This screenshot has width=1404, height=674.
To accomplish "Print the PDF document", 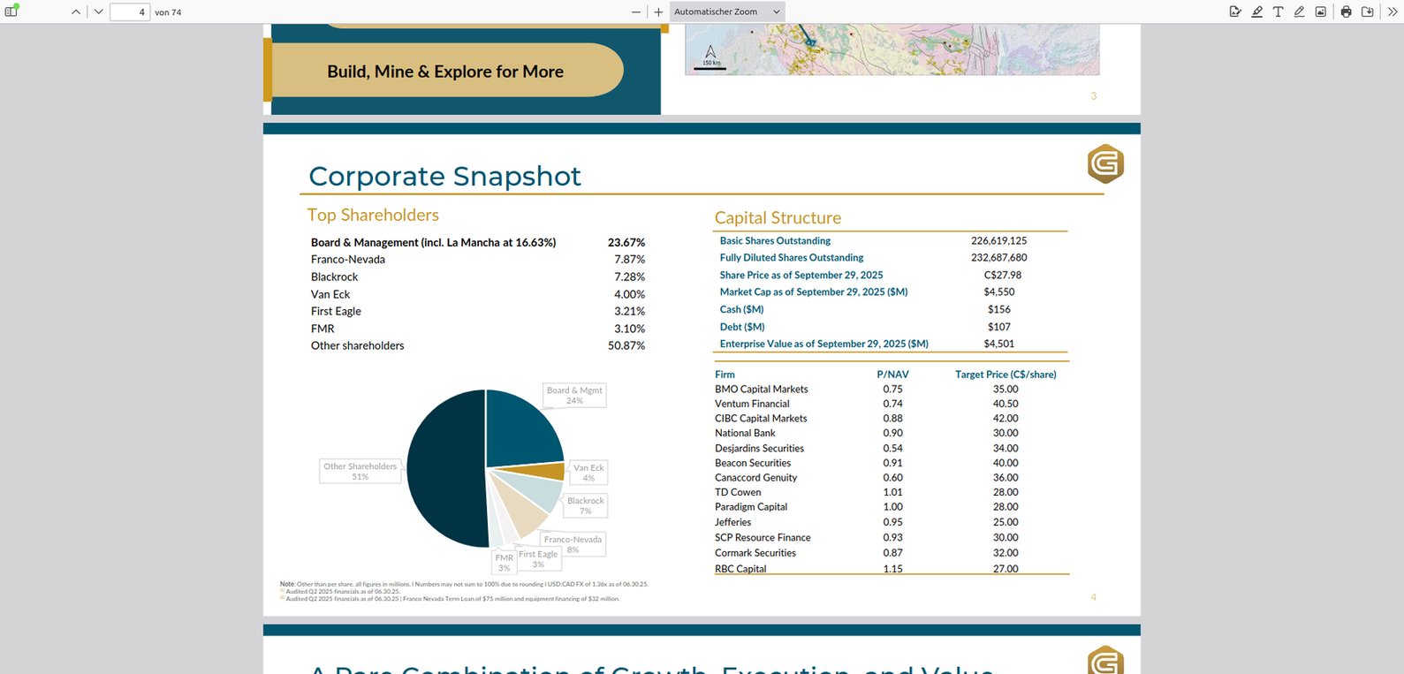I will 1346,11.
